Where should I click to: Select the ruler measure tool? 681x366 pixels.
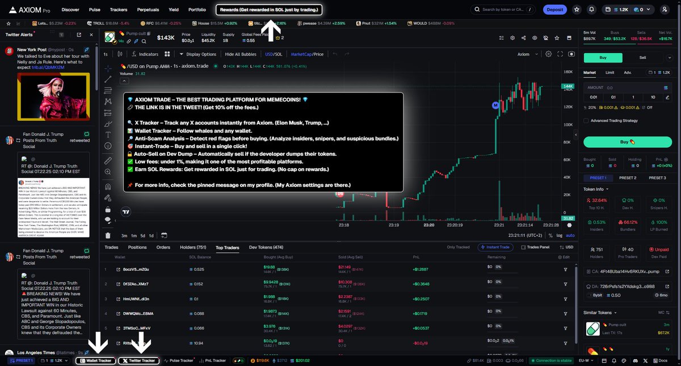[108, 161]
